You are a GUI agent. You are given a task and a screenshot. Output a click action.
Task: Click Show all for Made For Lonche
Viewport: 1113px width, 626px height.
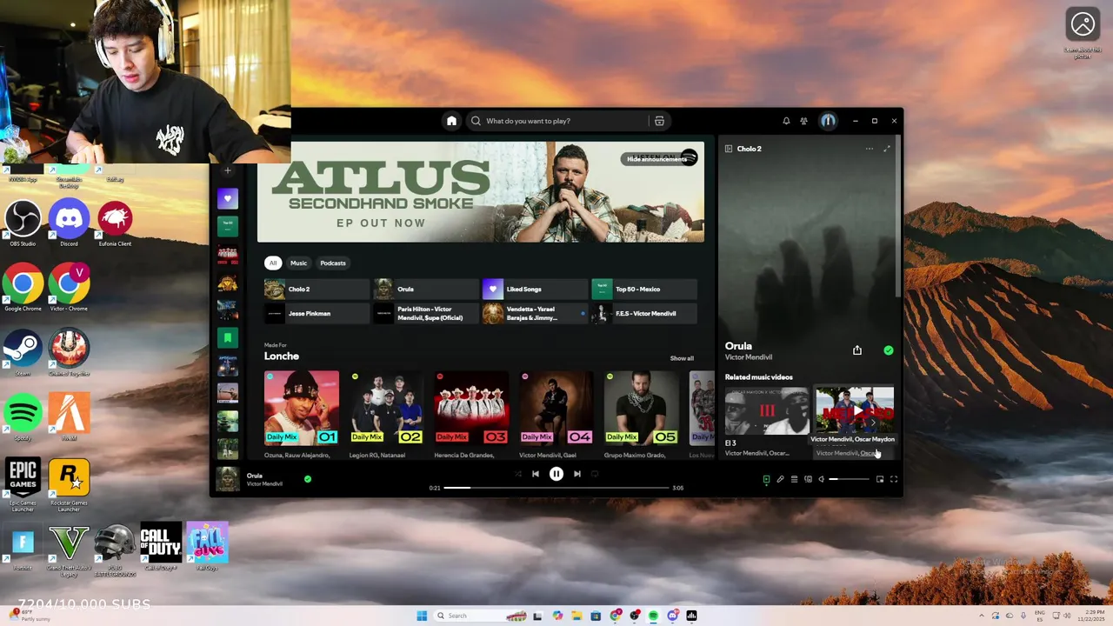point(682,358)
